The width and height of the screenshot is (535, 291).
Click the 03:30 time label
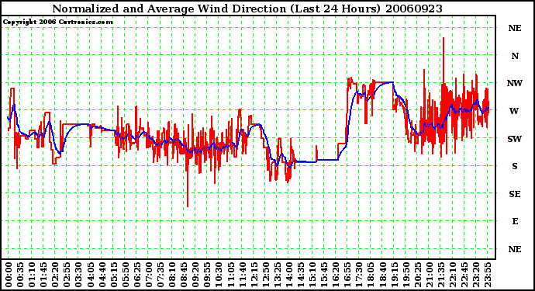coord(78,275)
